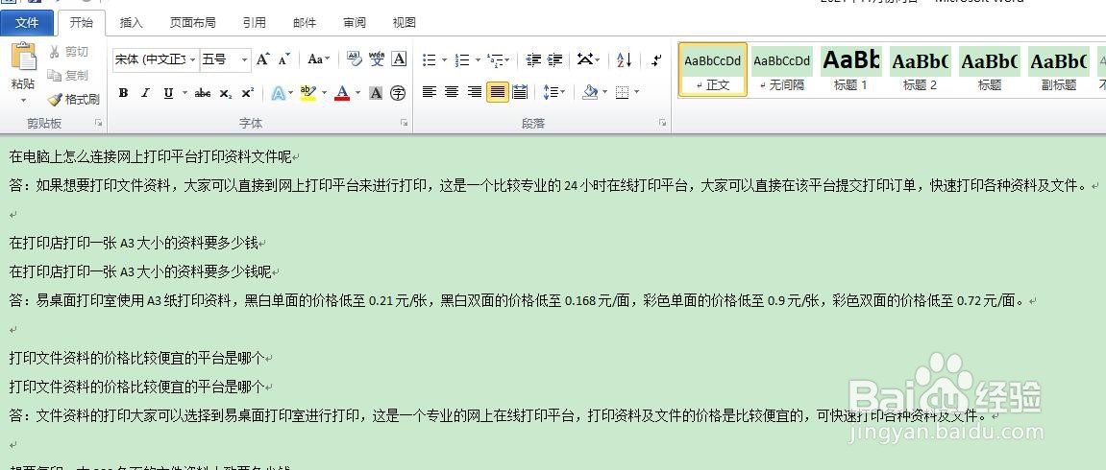
Task: Apply multilevel list formatting
Action: coord(496,59)
